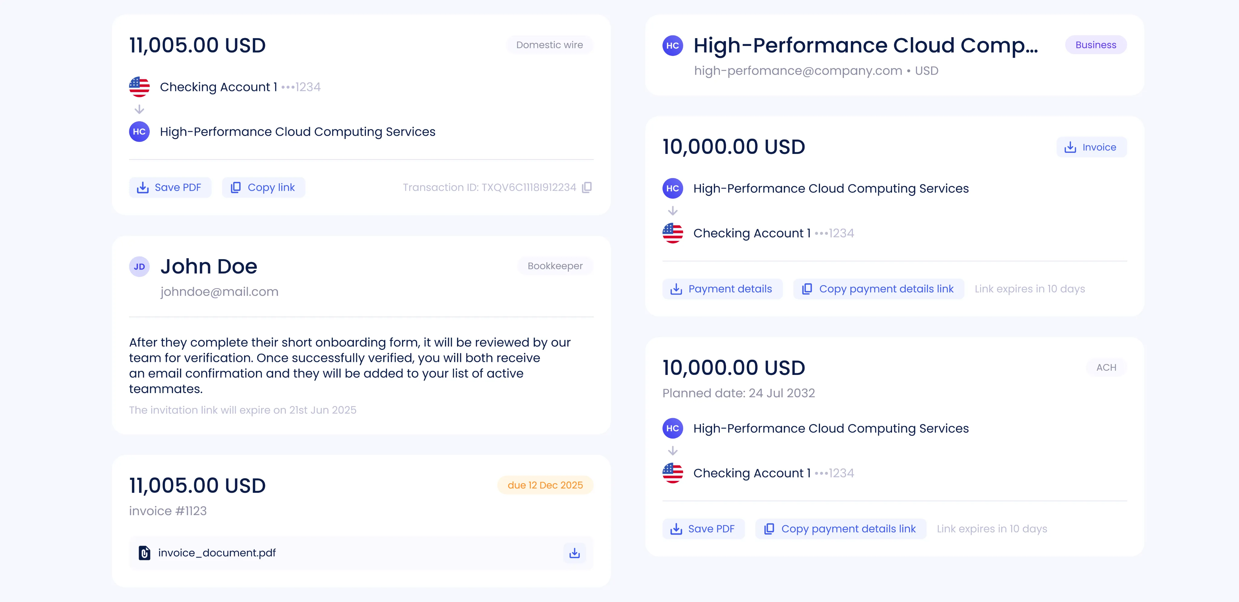1239x602 pixels.
Task: Save PDF in the ACH planned payment card
Action: point(703,529)
